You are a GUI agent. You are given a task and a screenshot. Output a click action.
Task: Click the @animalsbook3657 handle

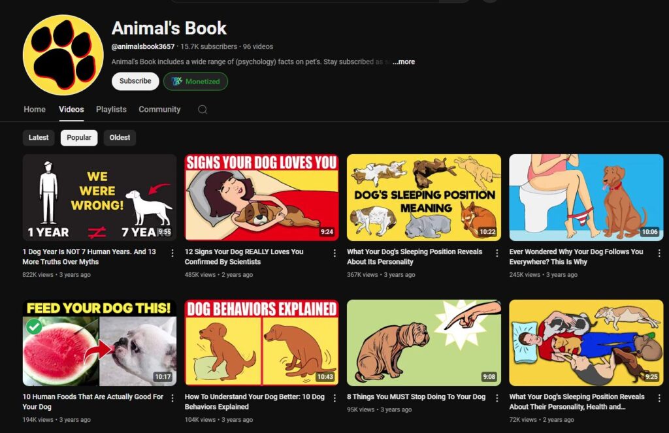coord(143,46)
